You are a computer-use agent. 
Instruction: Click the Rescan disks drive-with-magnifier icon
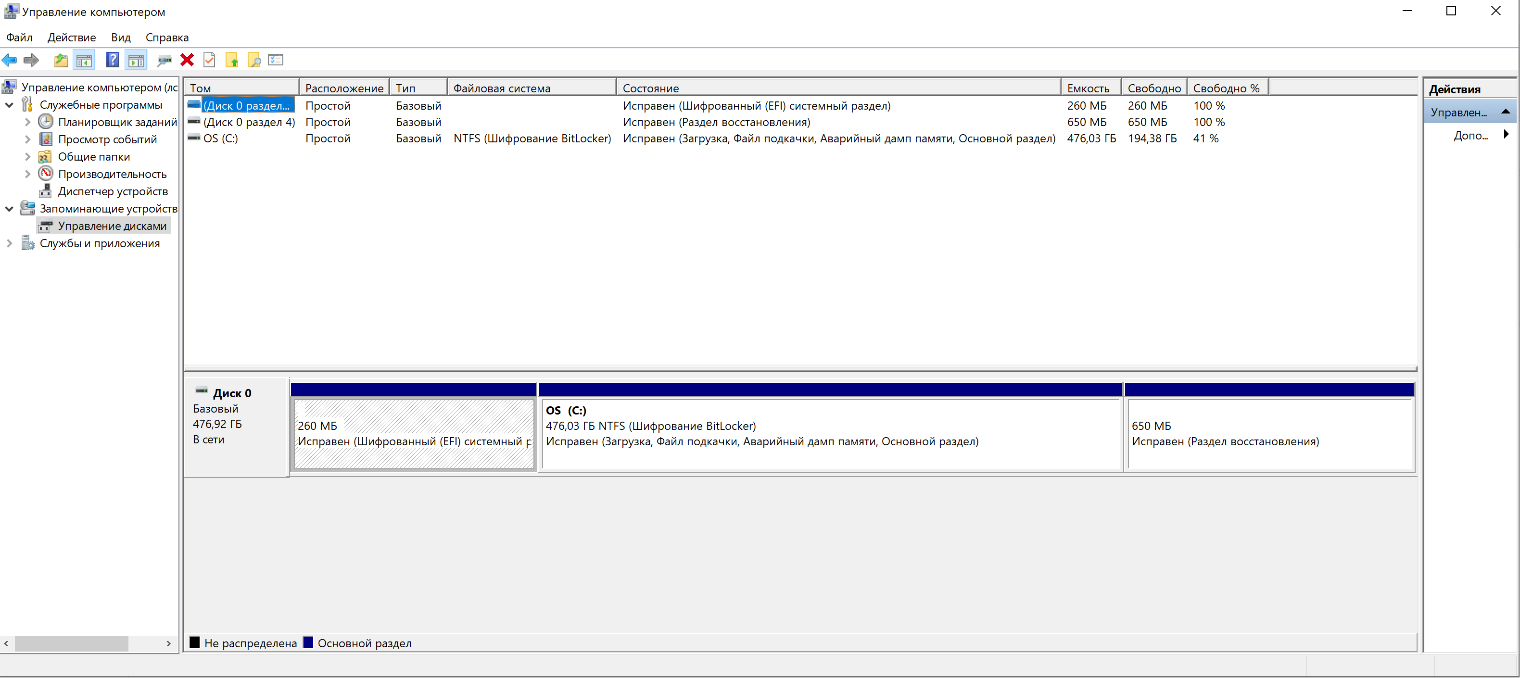[x=165, y=60]
